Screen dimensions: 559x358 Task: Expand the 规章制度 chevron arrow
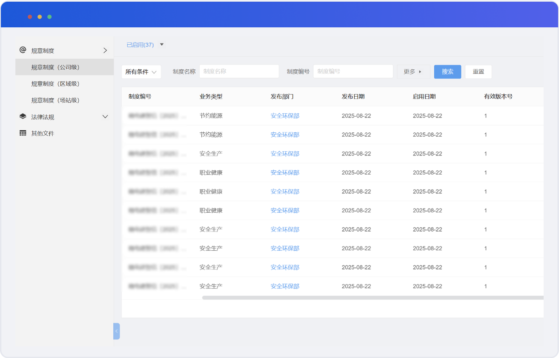[x=105, y=50]
